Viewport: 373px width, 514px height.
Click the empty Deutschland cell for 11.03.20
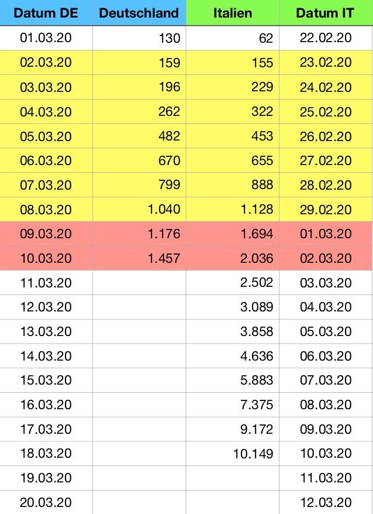[x=139, y=283]
